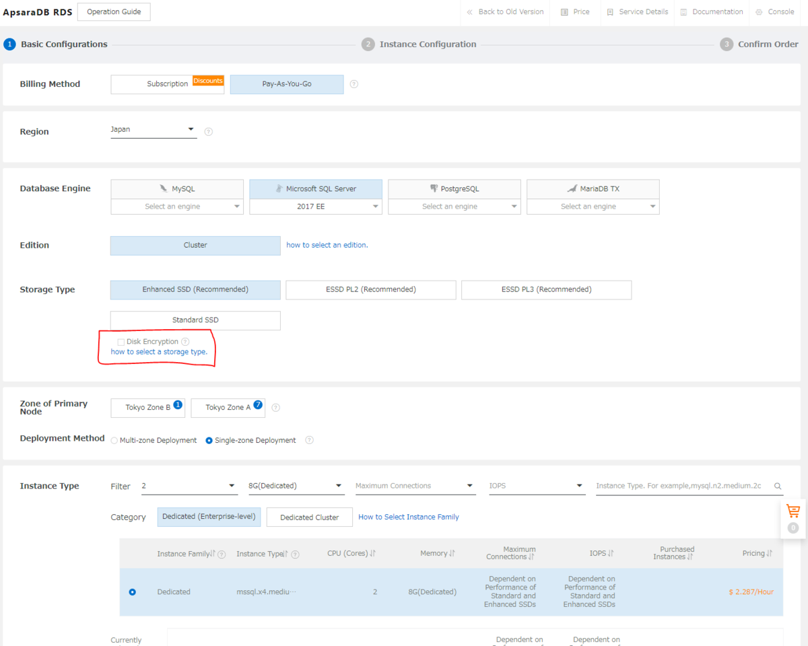808x646 pixels.
Task: Select Tokyo Zone B
Action: tap(148, 408)
